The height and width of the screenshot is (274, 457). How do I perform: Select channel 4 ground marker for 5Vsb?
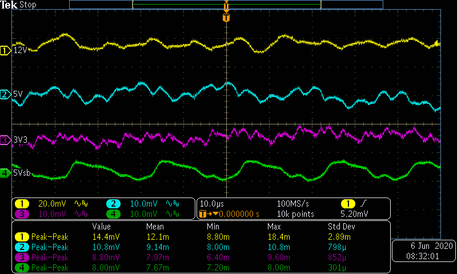5,174
